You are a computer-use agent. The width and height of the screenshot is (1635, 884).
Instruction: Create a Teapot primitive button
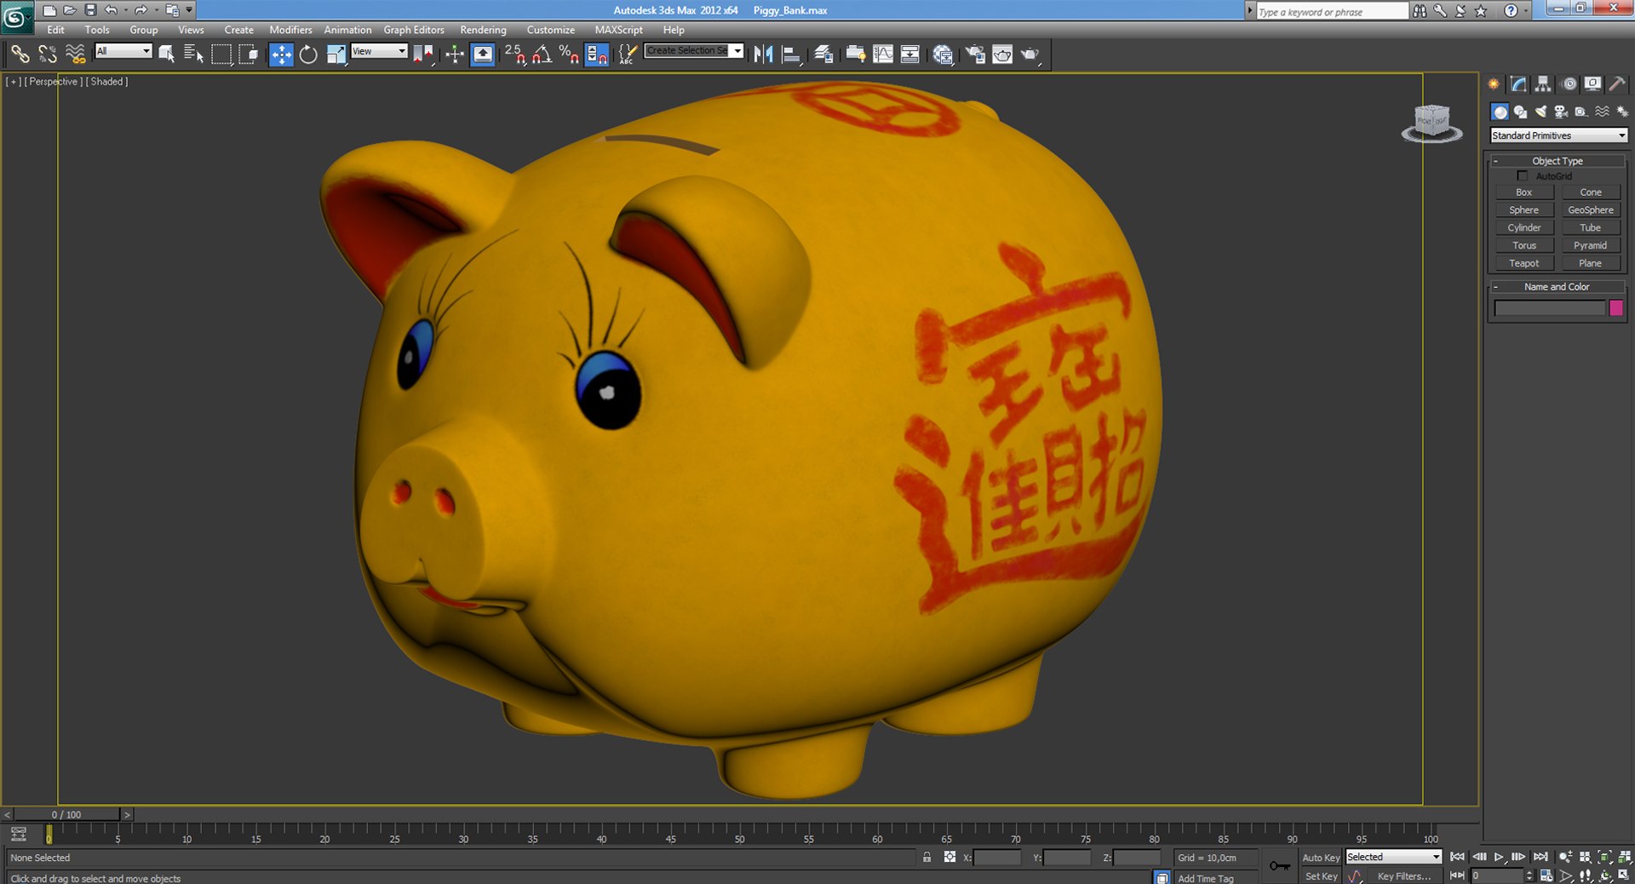(x=1524, y=263)
